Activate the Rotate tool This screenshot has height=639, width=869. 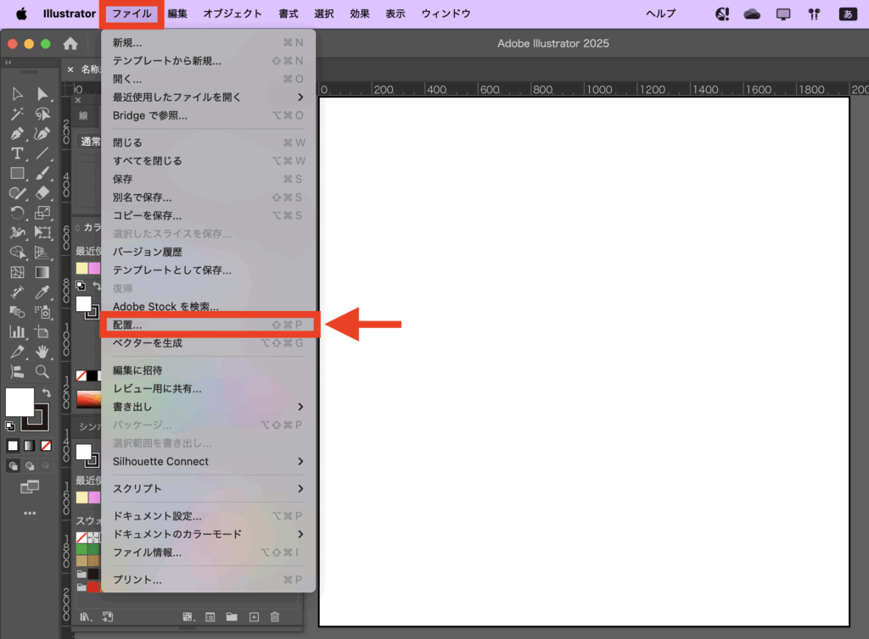pos(17,213)
